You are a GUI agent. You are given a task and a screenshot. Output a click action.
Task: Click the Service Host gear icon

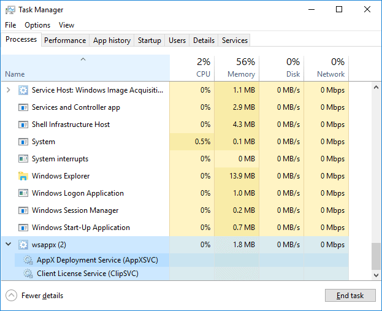[x=23, y=90]
